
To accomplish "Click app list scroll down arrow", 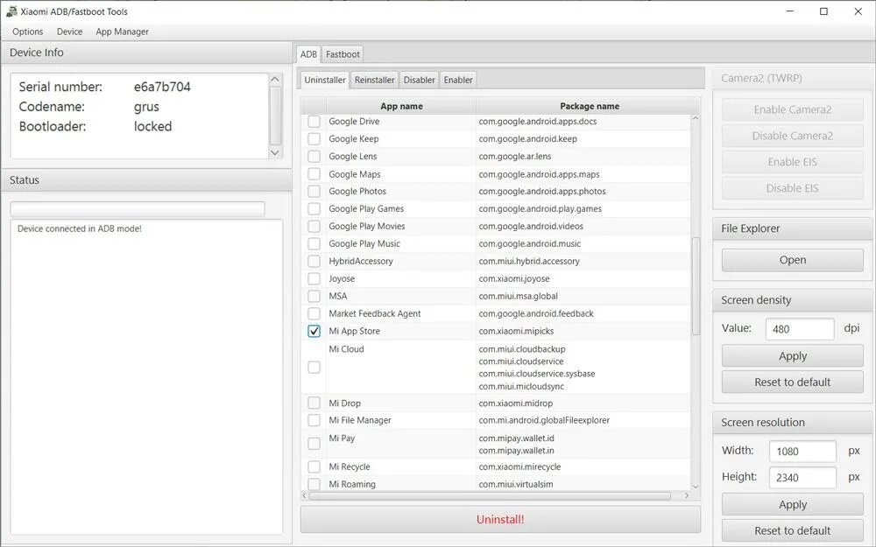I will [696, 487].
